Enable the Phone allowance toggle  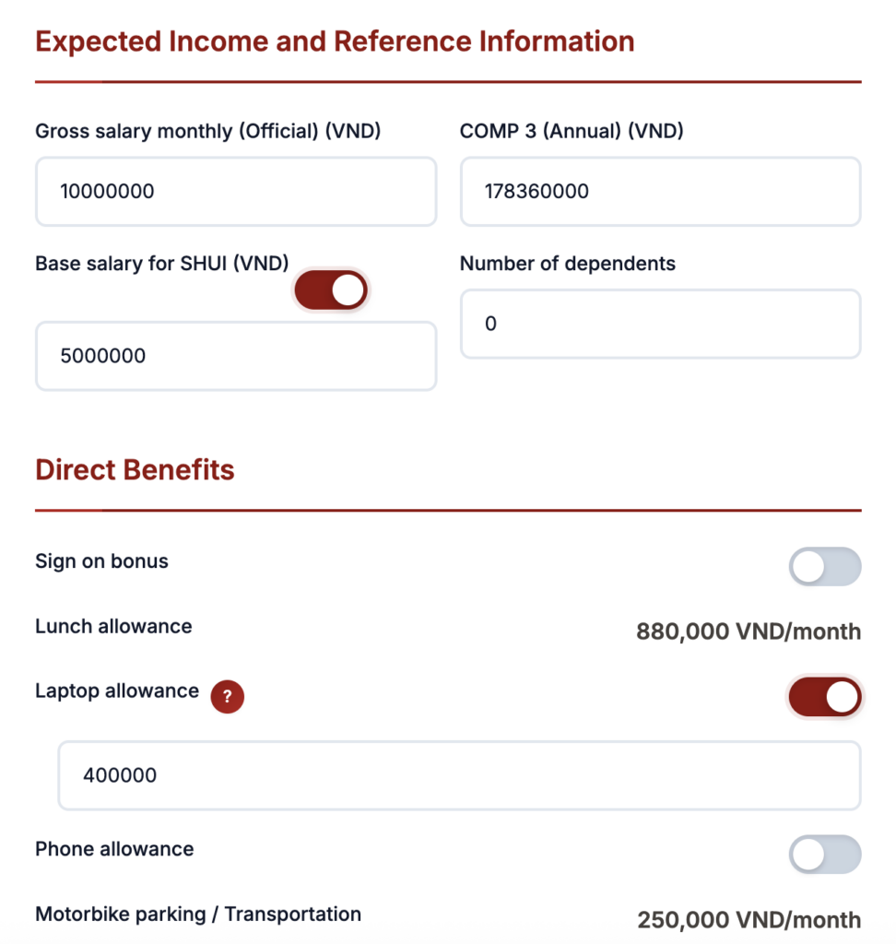pos(824,855)
